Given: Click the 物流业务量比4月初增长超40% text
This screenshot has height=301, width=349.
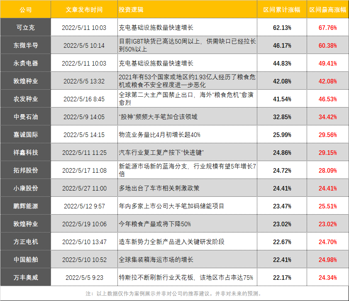Looking at the screenshot, I should pos(159,135).
